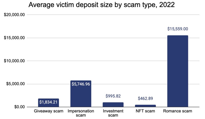This screenshot has width=205, height=119.
Task: Select the $5,000.00 y-axis label
Action: 15,84
